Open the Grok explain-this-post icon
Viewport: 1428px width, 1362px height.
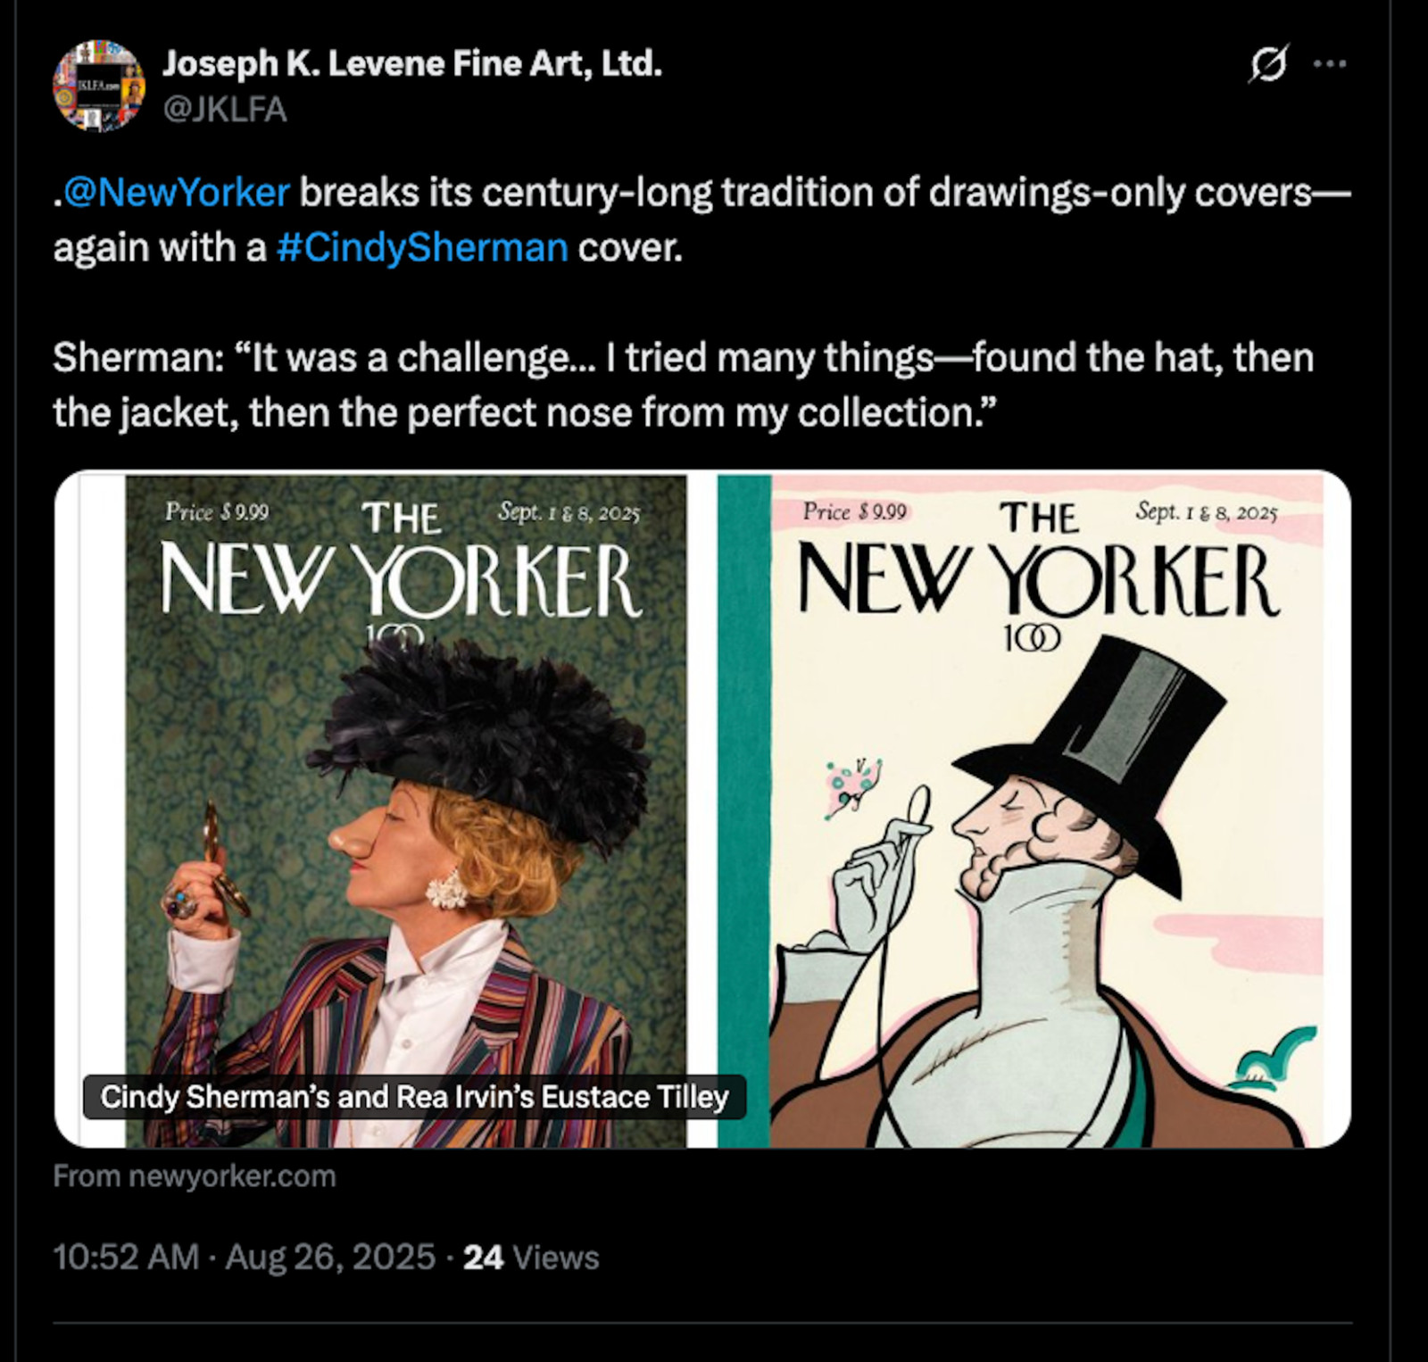click(1268, 64)
